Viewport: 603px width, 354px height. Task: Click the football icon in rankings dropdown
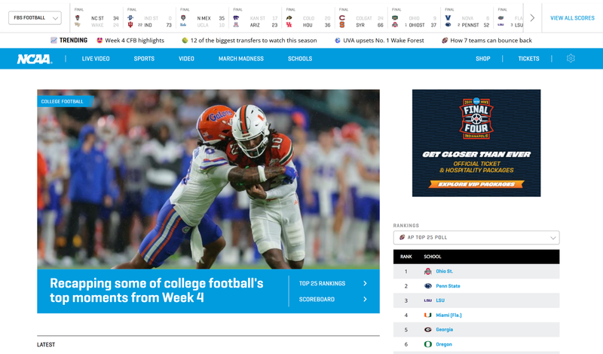[x=403, y=237]
